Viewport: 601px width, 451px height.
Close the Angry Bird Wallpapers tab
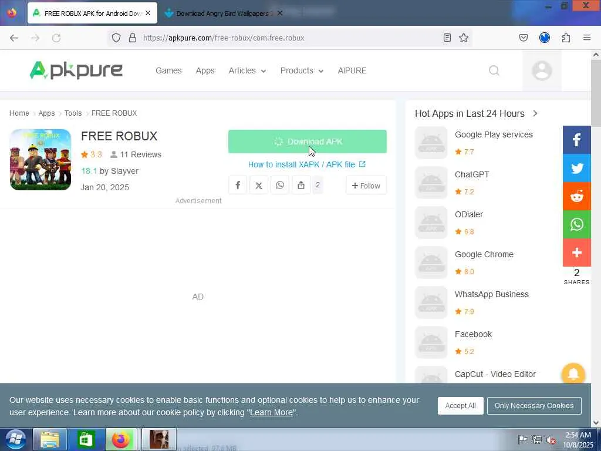pyautogui.click(x=280, y=13)
